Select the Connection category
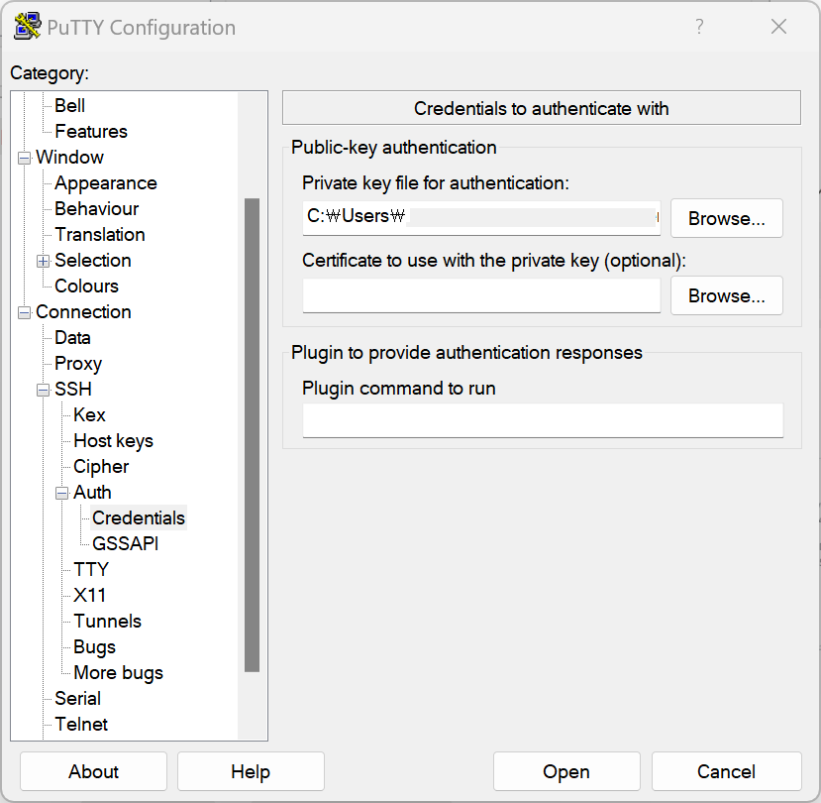The height and width of the screenshot is (803, 821). (83, 312)
